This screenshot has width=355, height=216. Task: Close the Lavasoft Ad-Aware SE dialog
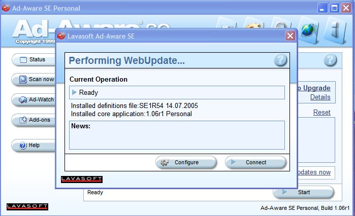click(290, 35)
